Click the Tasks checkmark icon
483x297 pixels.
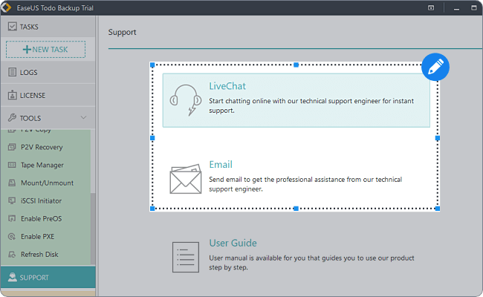click(13, 27)
